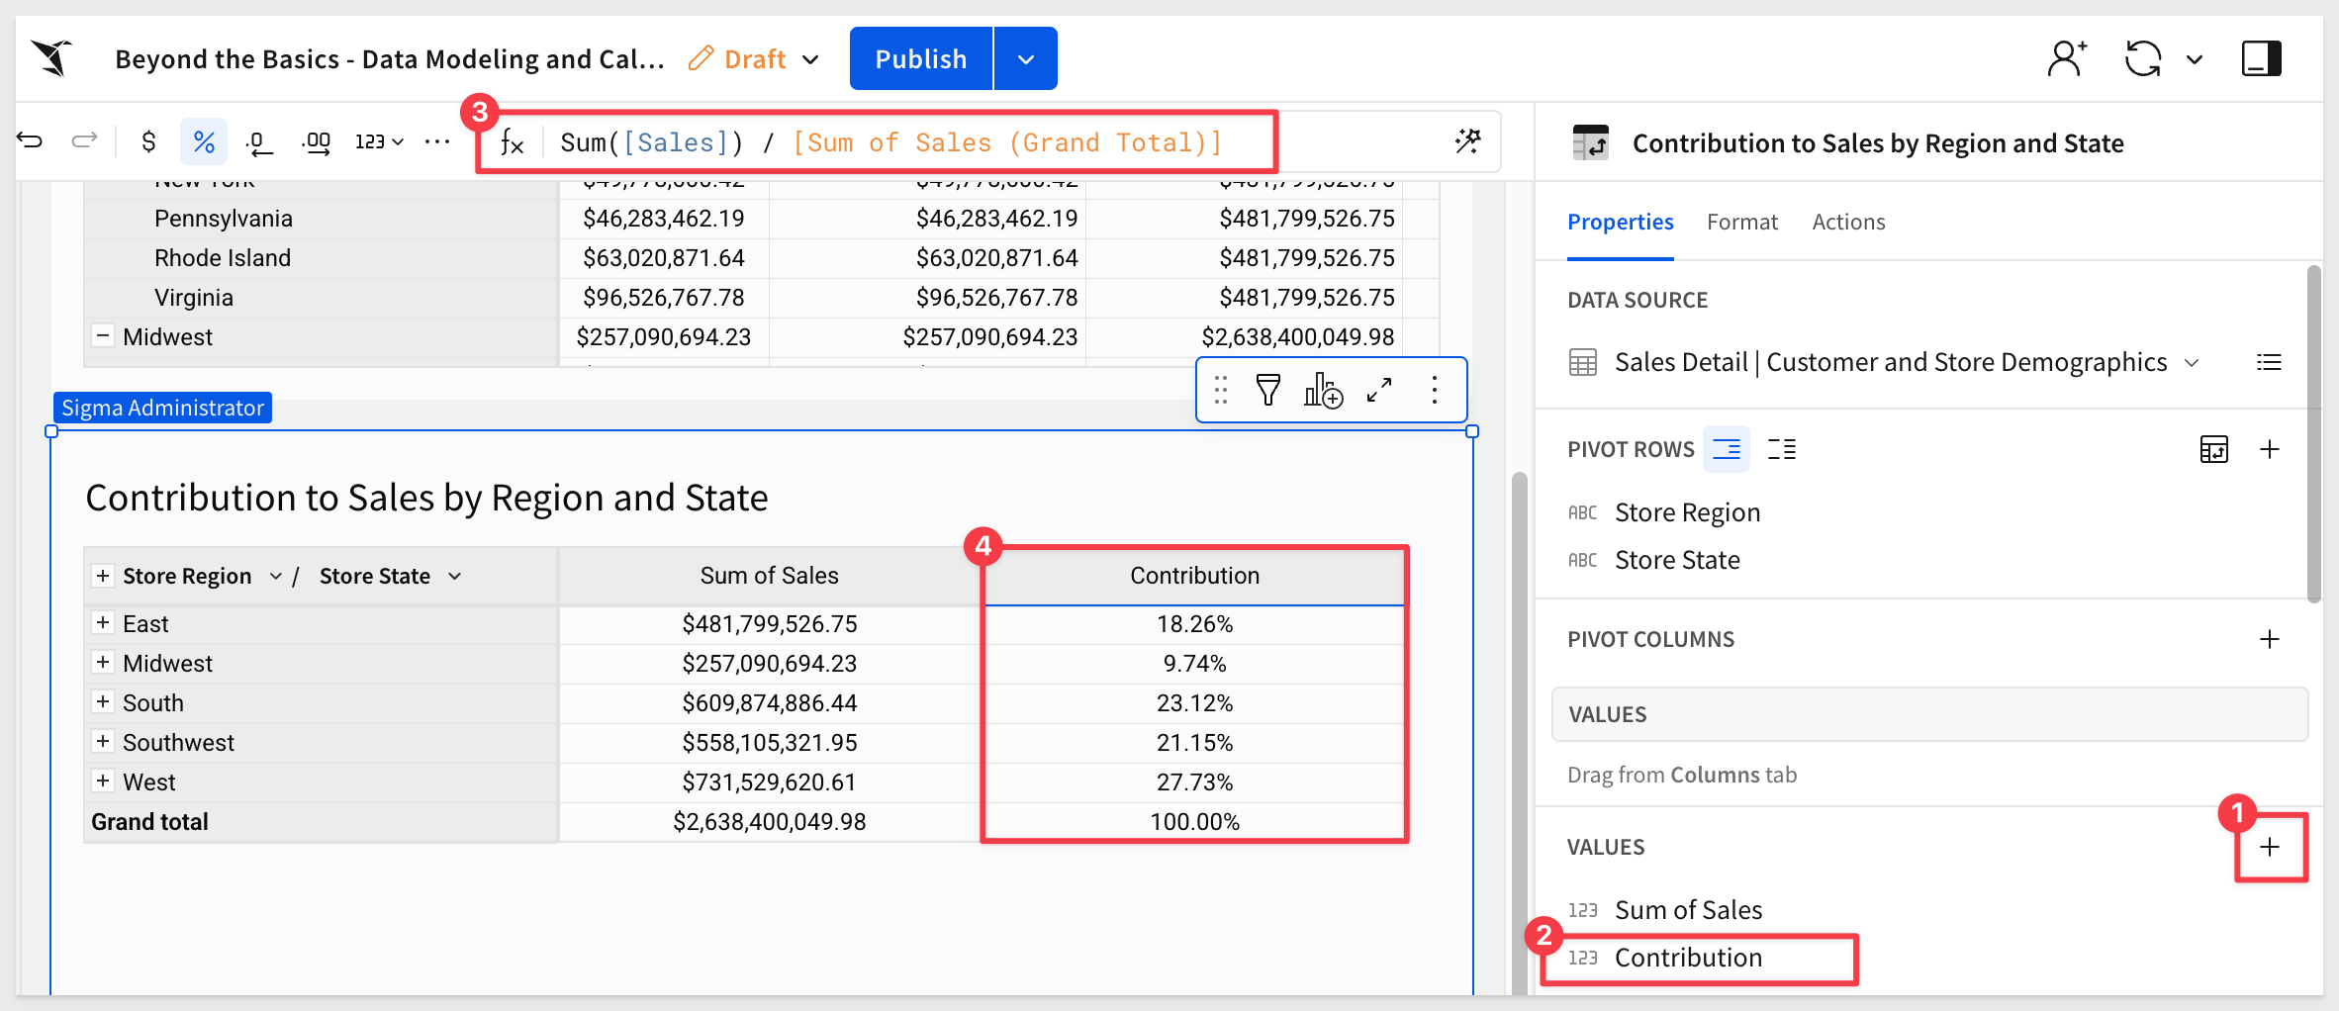Open refresh options dropdown arrow
The height and width of the screenshot is (1011, 2339).
[x=2195, y=59]
